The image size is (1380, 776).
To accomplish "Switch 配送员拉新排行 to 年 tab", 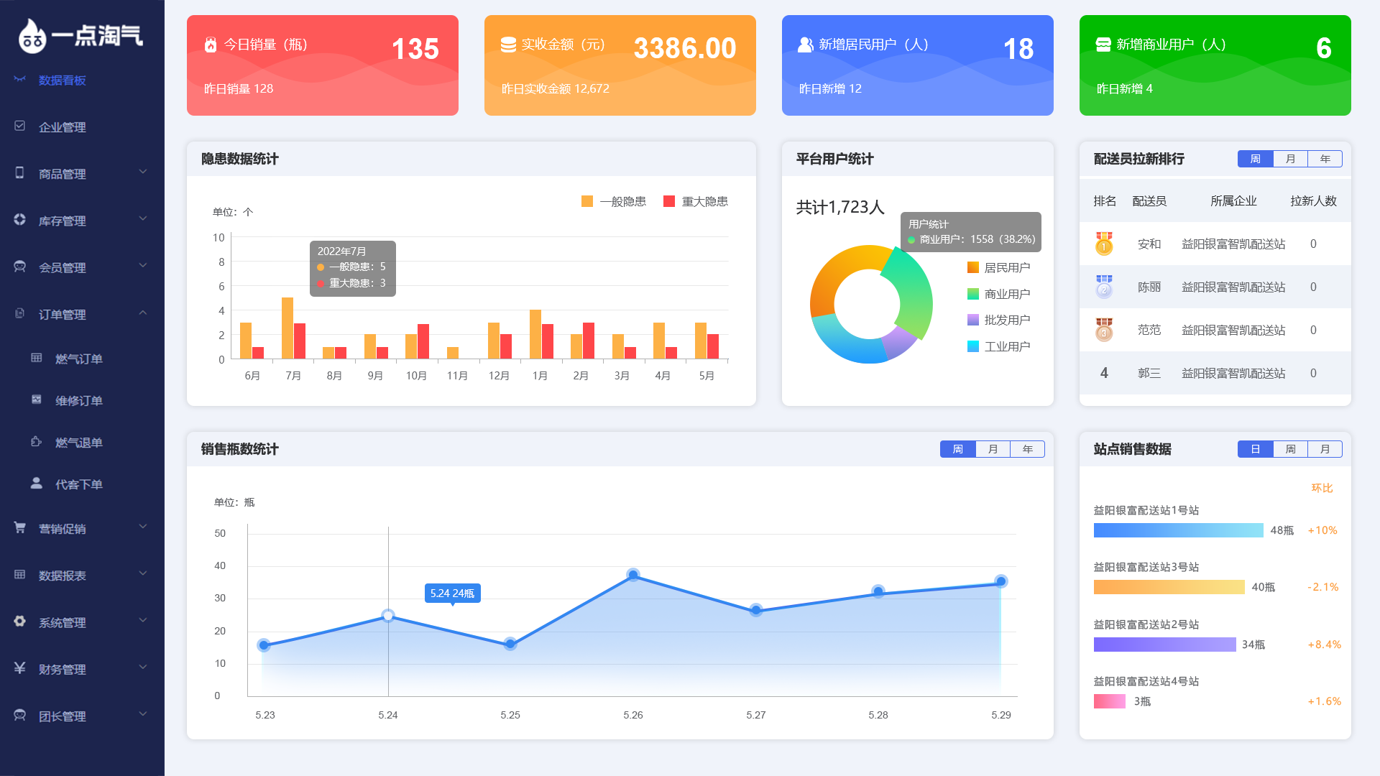I will click(1325, 159).
